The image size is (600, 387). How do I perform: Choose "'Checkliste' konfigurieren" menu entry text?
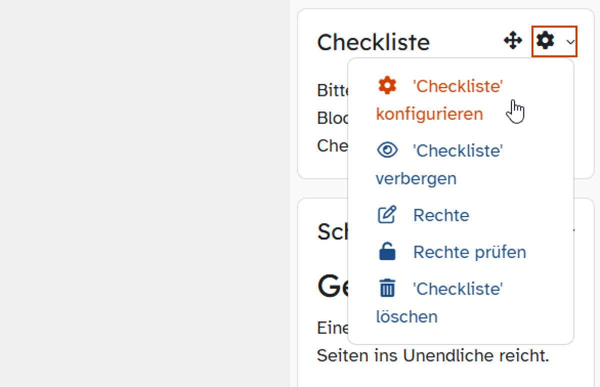pyautogui.click(x=439, y=100)
